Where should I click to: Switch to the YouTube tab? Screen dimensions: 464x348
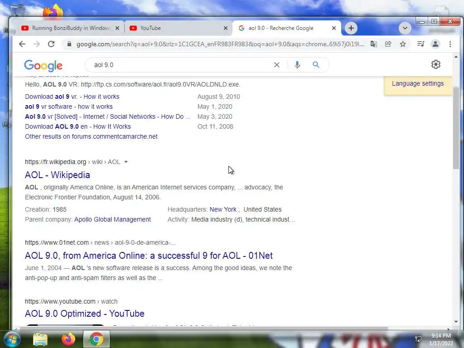(x=178, y=28)
